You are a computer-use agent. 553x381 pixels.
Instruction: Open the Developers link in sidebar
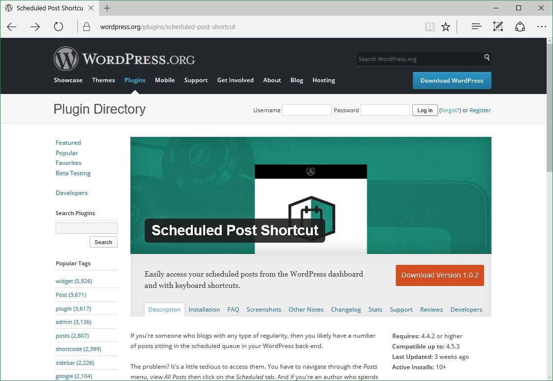pos(72,193)
